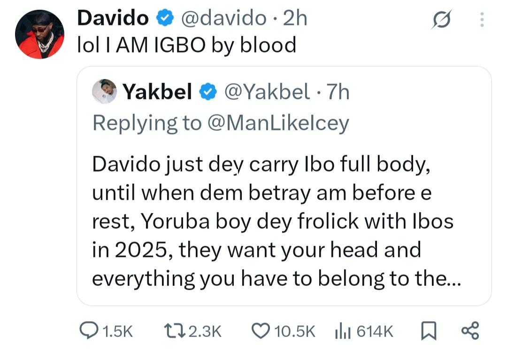Click Yakbel's blue verified badge
The width and height of the screenshot is (507, 352).
point(208,92)
